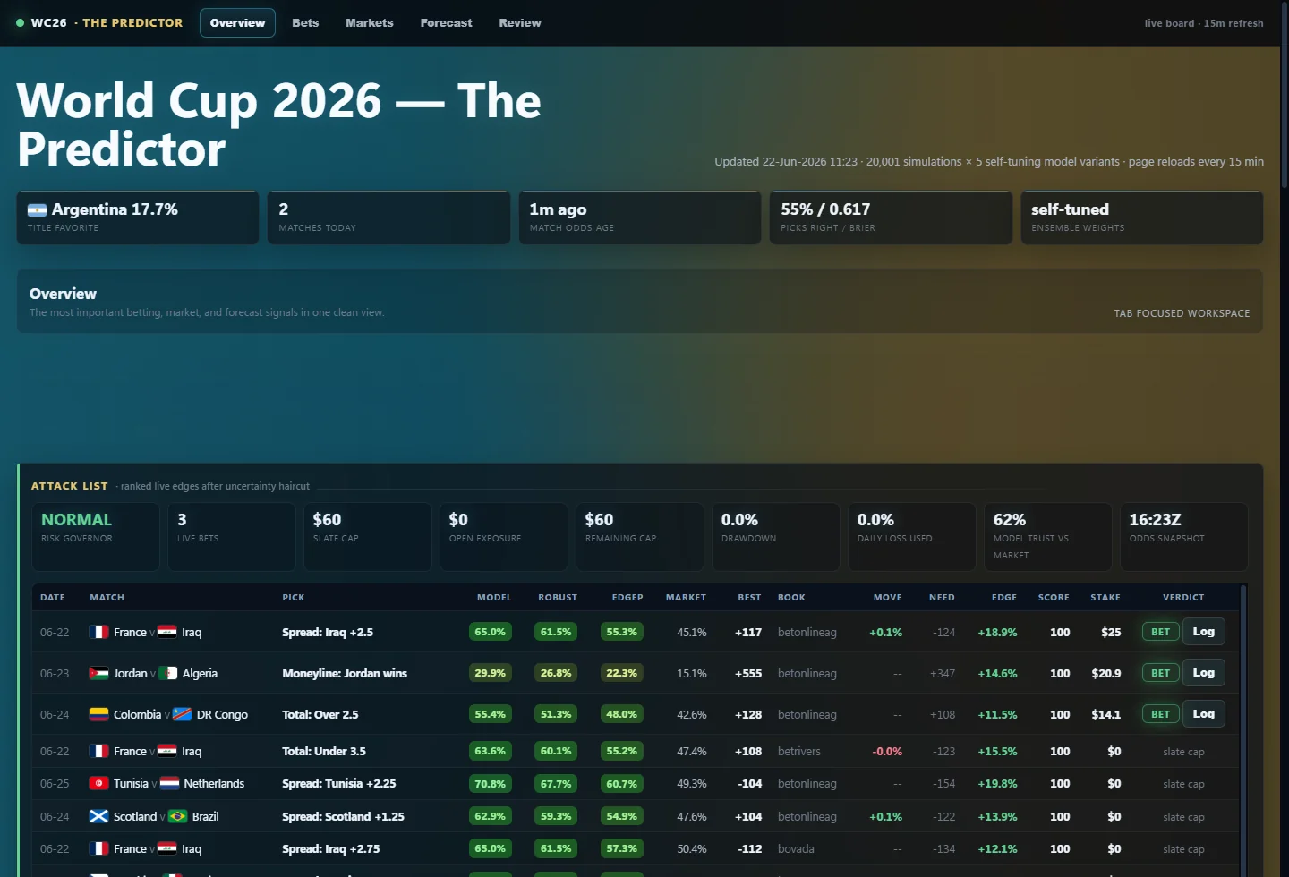Click the Tunisia flag icon
Image resolution: width=1289 pixels, height=877 pixels.
(99, 783)
